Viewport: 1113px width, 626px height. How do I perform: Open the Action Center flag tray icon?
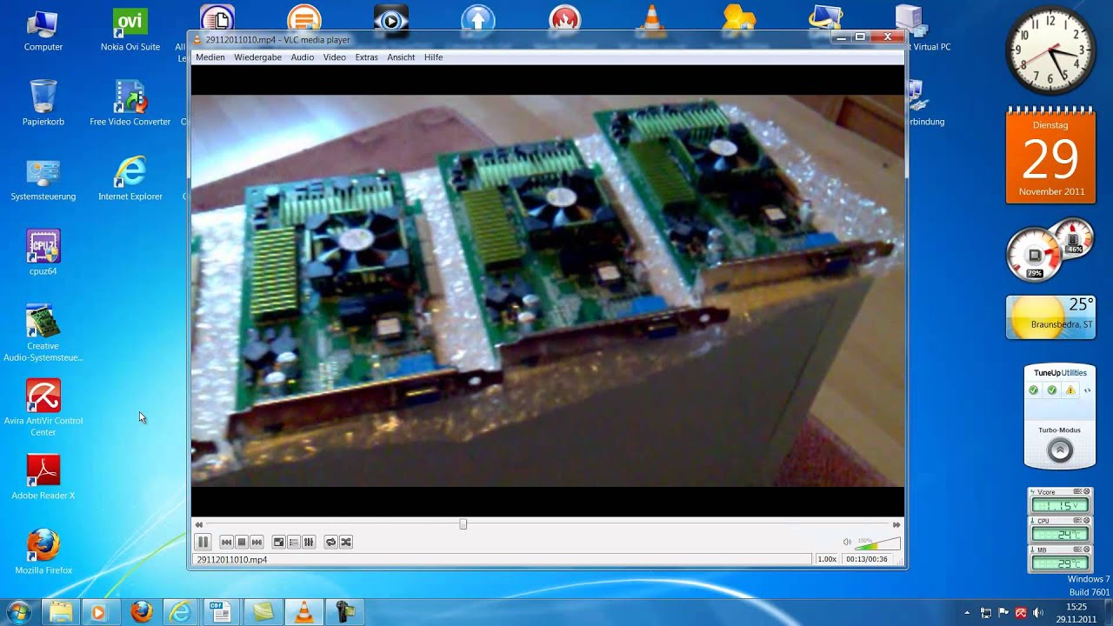click(x=1003, y=613)
